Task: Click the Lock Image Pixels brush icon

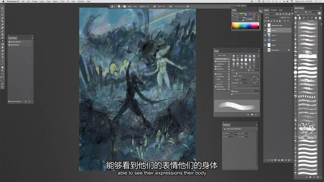Action: click(271, 21)
